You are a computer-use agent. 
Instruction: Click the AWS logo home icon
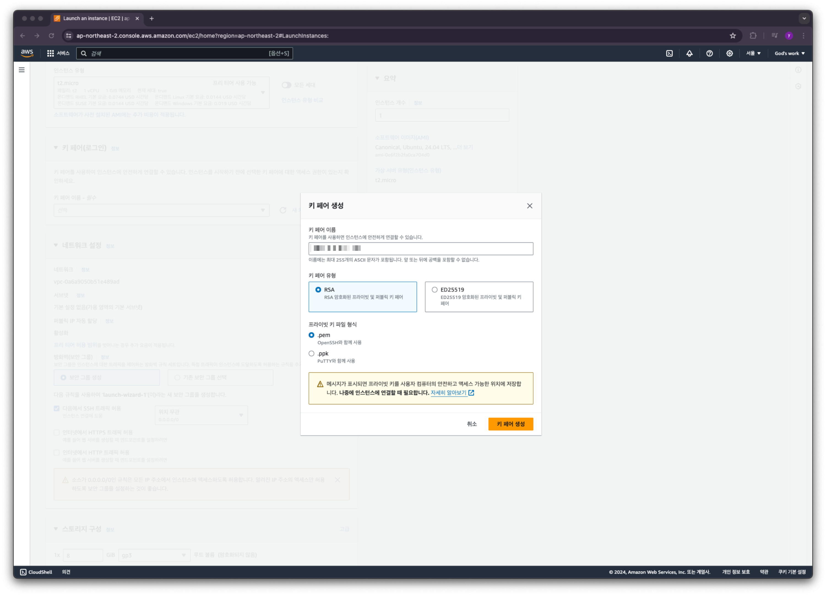(x=27, y=53)
